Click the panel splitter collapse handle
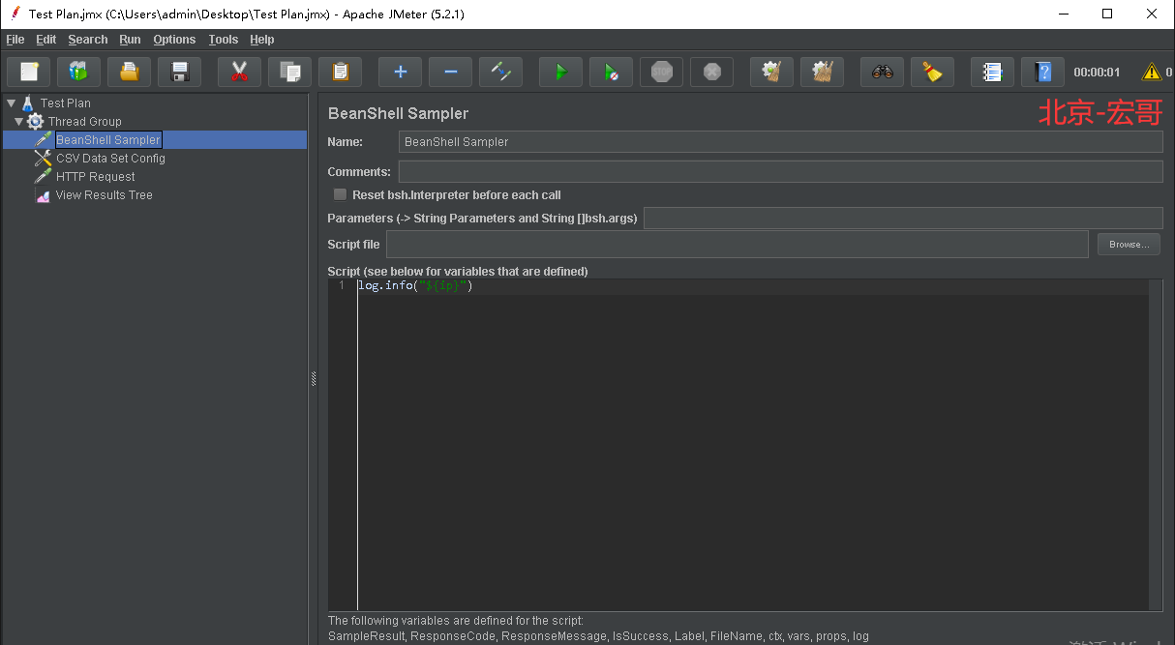This screenshot has height=645, width=1175. (314, 380)
